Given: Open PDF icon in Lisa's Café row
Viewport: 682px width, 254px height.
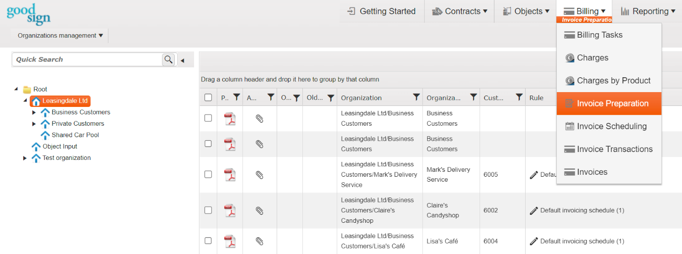Looking at the screenshot, I should tap(230, 241).
